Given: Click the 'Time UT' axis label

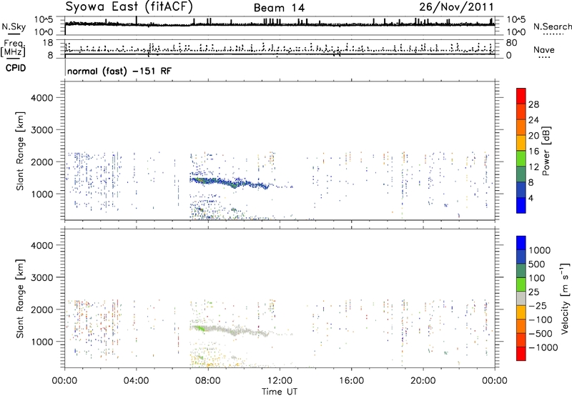Looking at the screenshot, I should click(x=280, y=392).
